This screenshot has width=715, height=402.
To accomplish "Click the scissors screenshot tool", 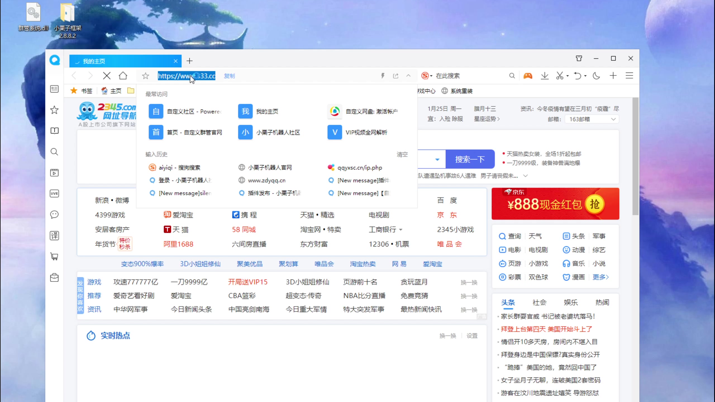I will coord(560,76).
